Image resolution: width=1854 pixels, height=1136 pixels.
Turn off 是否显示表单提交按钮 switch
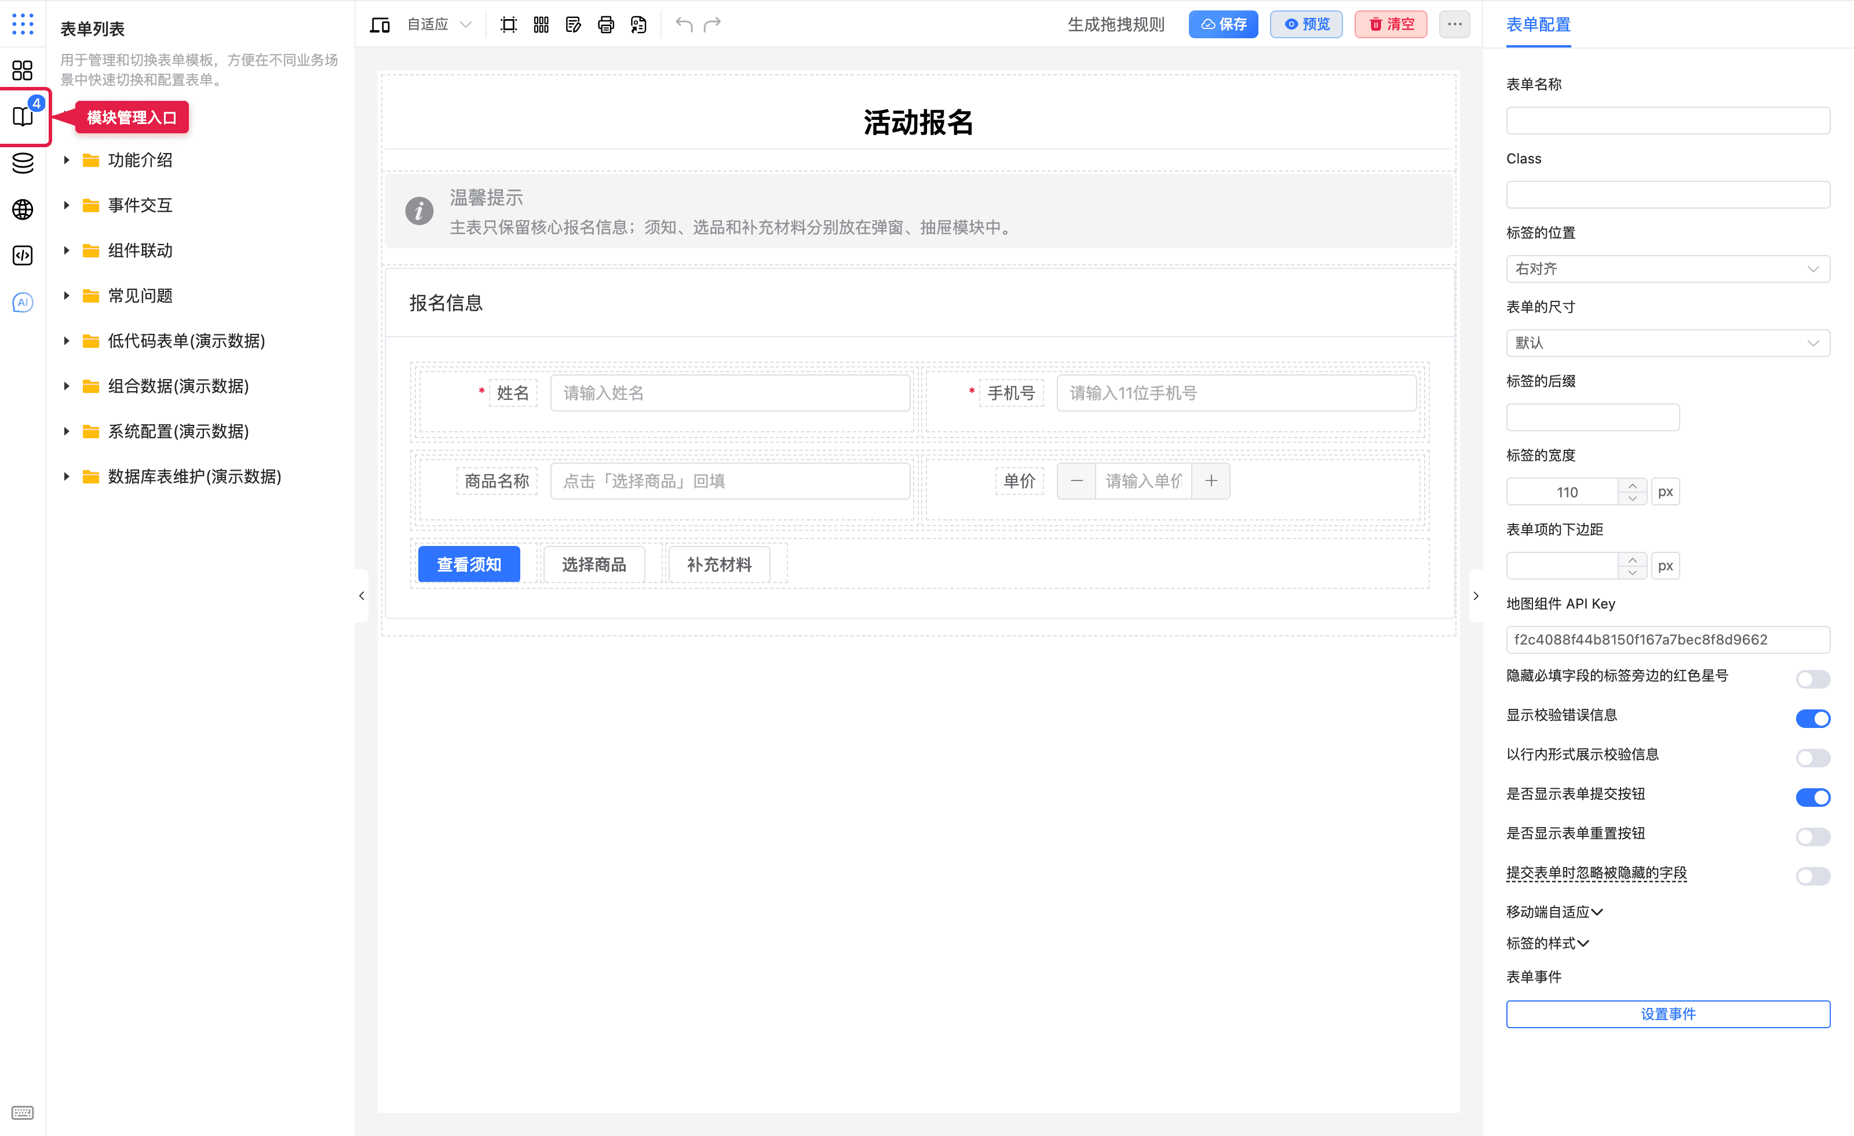[1813, 798]
